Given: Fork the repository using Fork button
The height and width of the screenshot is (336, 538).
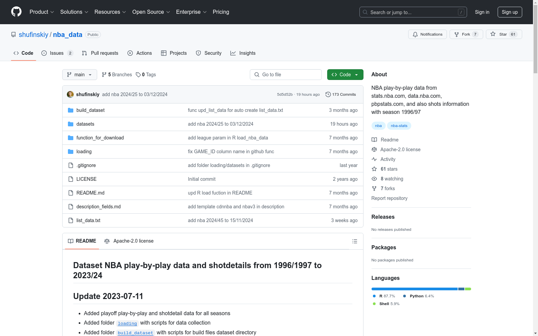Looking at the screenshot, I should (466, 34).
